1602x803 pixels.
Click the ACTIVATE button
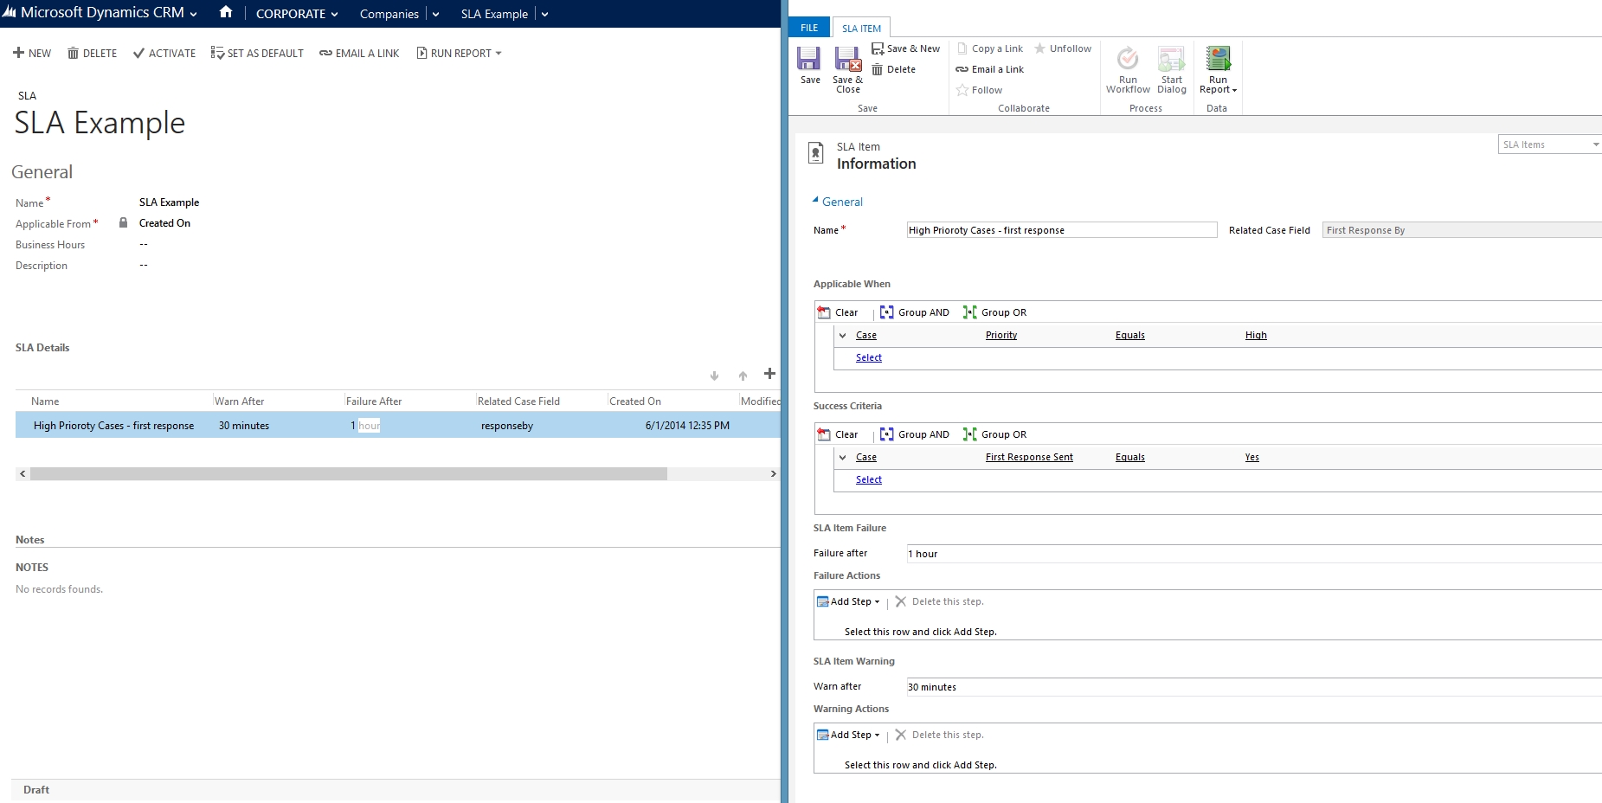click(164, 54)
